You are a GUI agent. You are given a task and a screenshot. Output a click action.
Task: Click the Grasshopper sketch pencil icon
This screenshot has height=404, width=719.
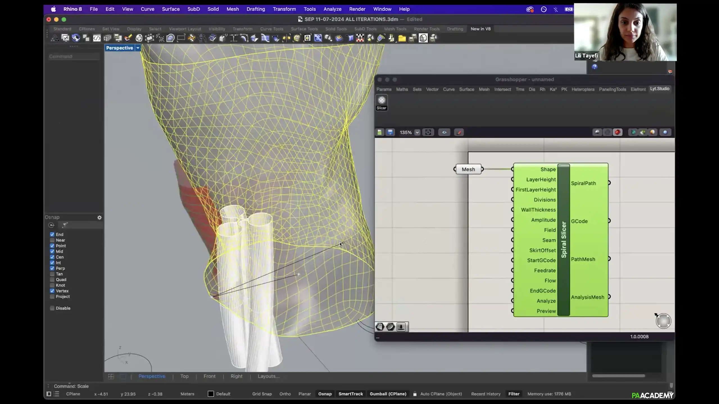coord(459,132)
